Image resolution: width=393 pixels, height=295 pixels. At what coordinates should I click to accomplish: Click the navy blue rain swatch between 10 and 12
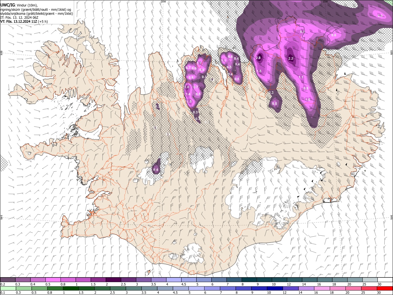pos(274,288)
